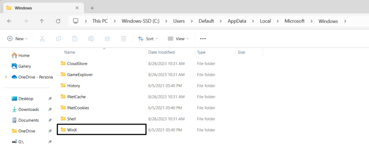
Task: Navigate to Users breadcrumb
Action: click(179, 21)
